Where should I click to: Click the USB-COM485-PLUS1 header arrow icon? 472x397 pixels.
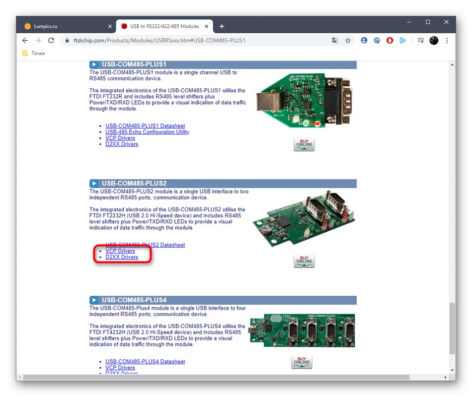[x=94, y=65]
